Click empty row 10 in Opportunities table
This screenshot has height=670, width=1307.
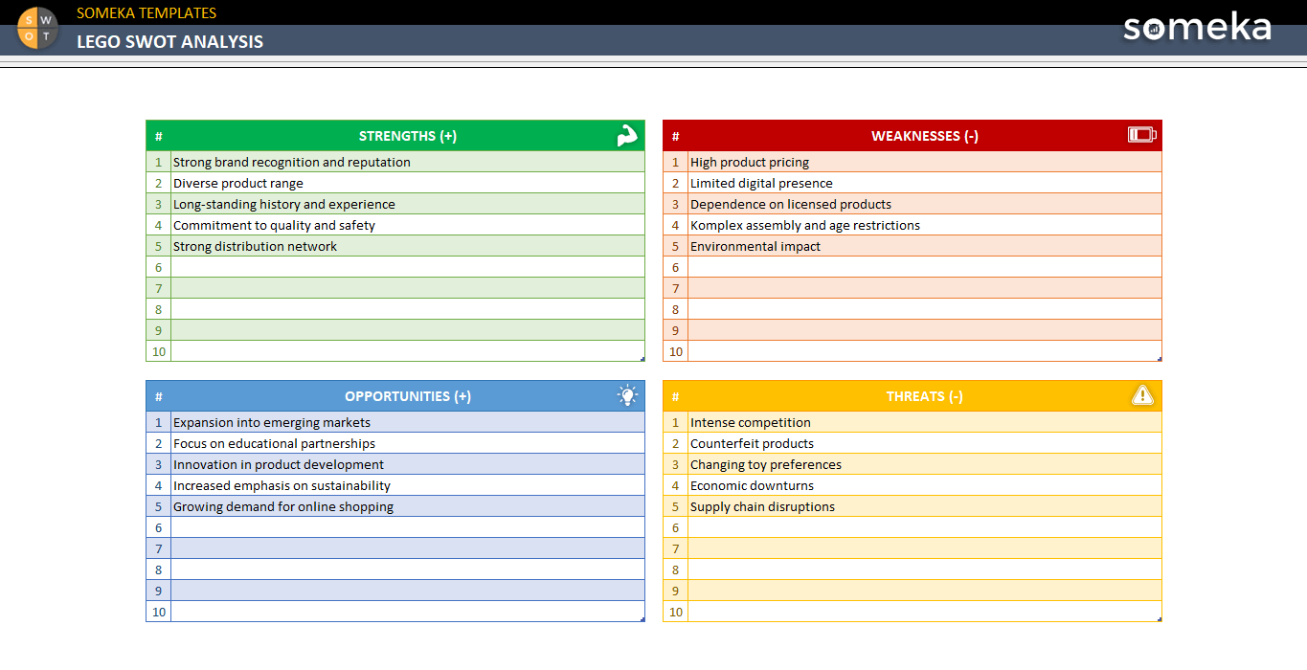coord(408,612)
